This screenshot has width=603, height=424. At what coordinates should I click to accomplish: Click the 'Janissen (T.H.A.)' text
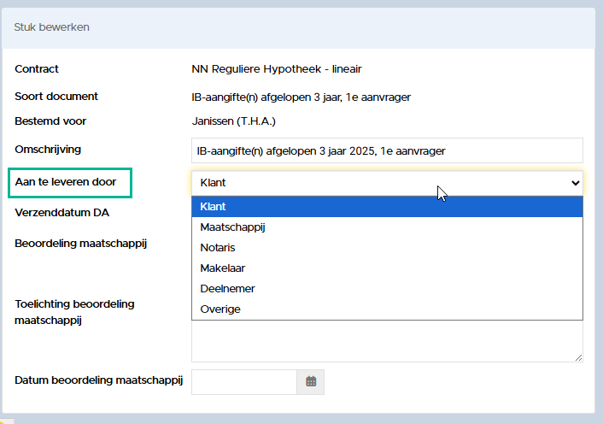pos(234,121)
